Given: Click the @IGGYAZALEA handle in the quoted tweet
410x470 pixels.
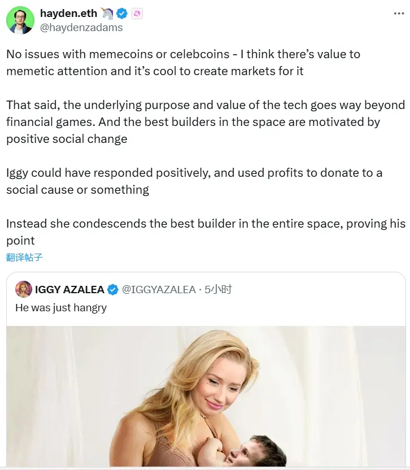Looking at the screenshot, I should 159,290.
